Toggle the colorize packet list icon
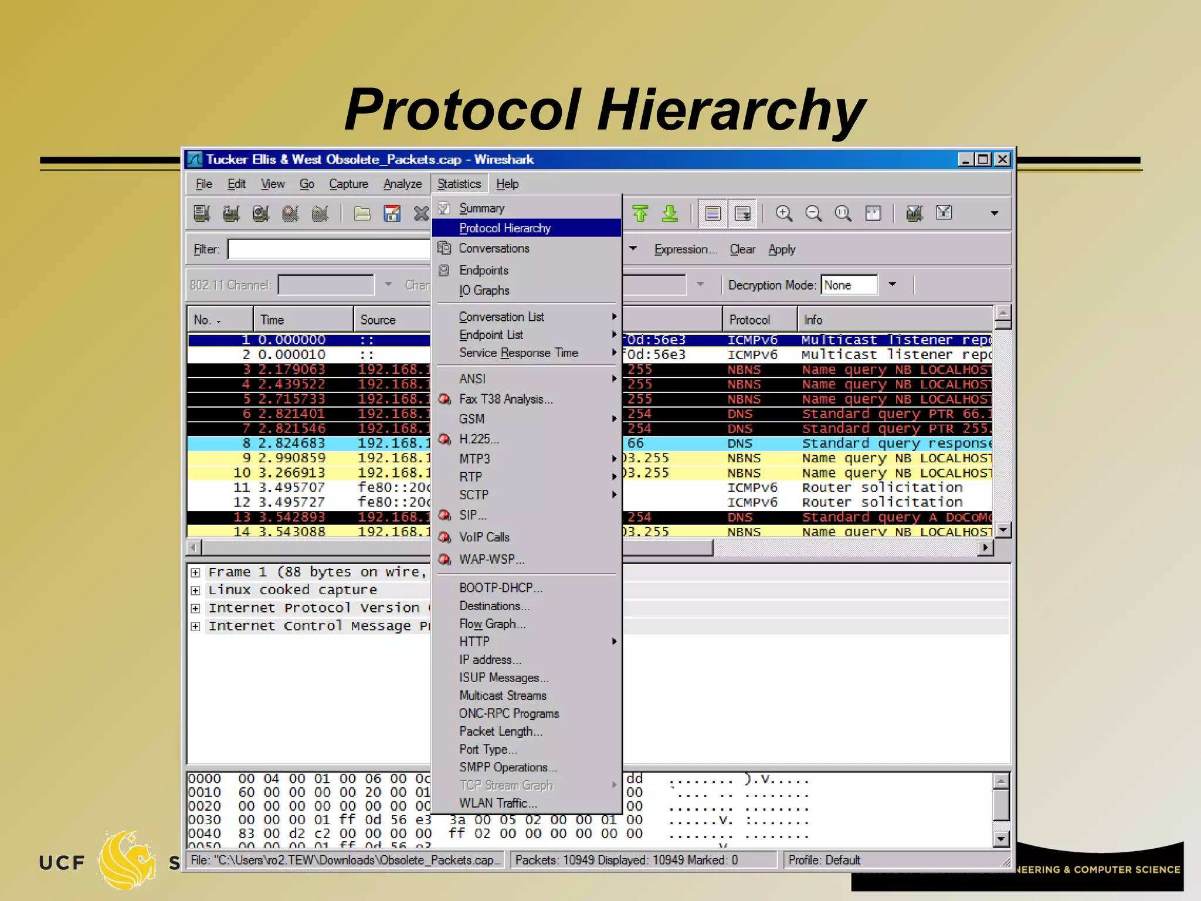 713,214
